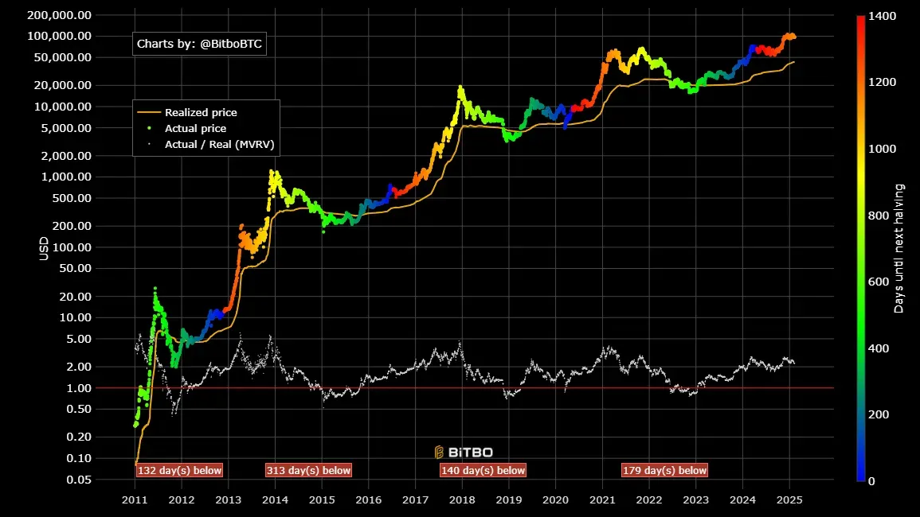
Task: Click the 2011 x-axis label
Action: (135, 500)
